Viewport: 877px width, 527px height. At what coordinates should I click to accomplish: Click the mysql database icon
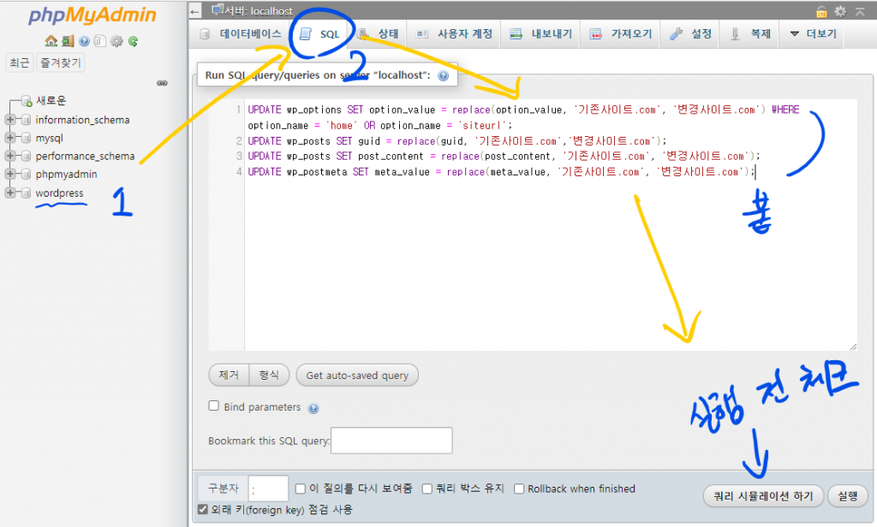click(26, 138)
